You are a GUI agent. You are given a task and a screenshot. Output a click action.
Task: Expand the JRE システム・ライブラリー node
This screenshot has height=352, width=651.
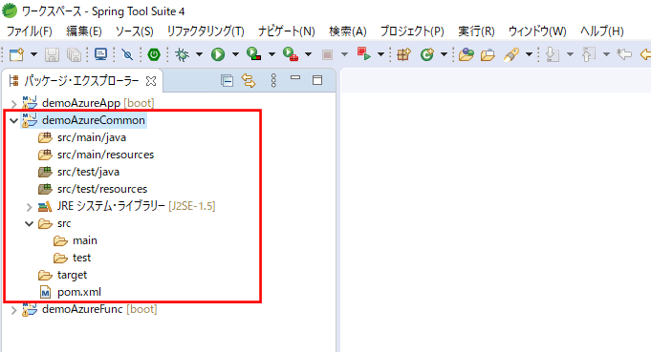click(x=29, y=207)
